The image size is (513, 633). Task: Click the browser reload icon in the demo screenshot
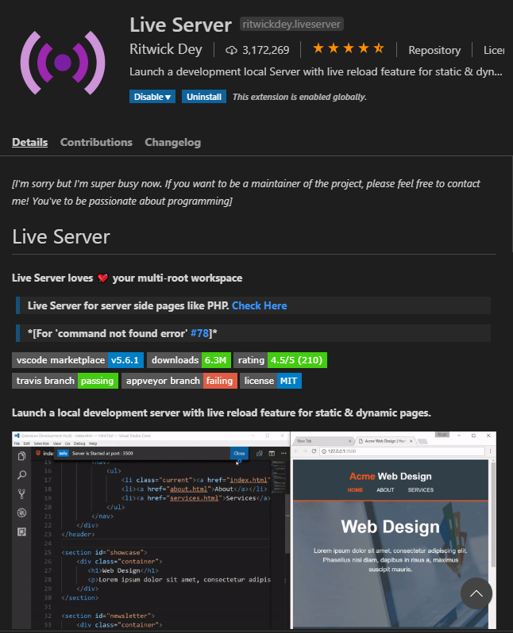click(314, 451)
